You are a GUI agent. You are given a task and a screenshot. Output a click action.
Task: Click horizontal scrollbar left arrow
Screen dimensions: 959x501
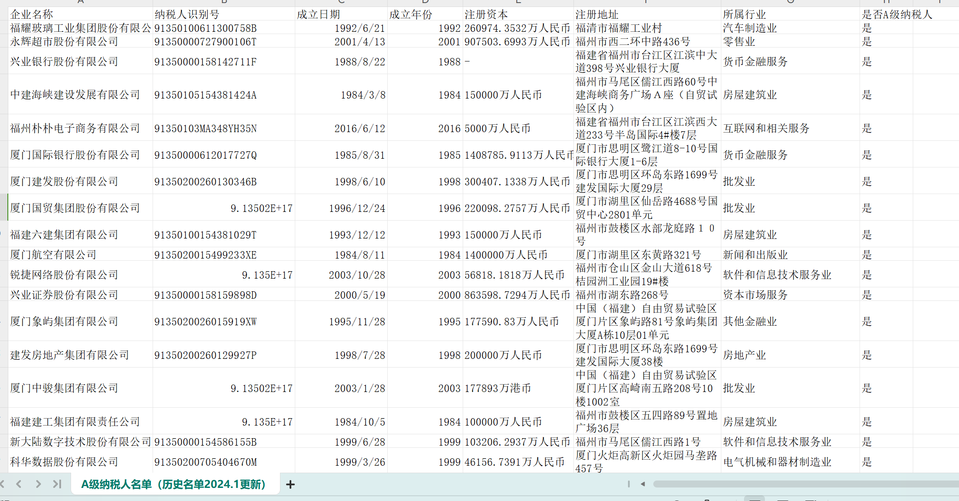coord(643,484)
